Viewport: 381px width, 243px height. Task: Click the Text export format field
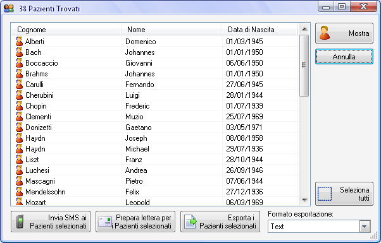point(314,227)
